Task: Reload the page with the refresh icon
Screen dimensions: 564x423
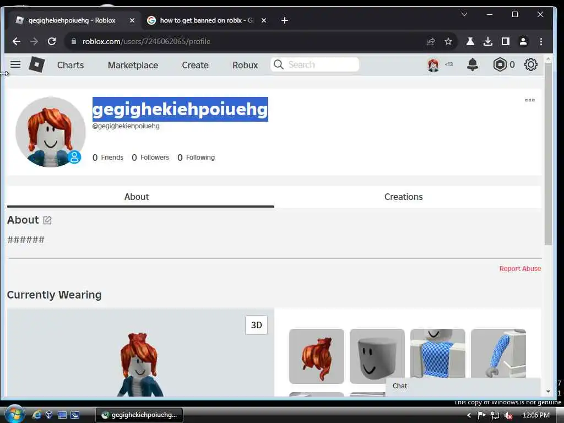Action: click(52, 41)
